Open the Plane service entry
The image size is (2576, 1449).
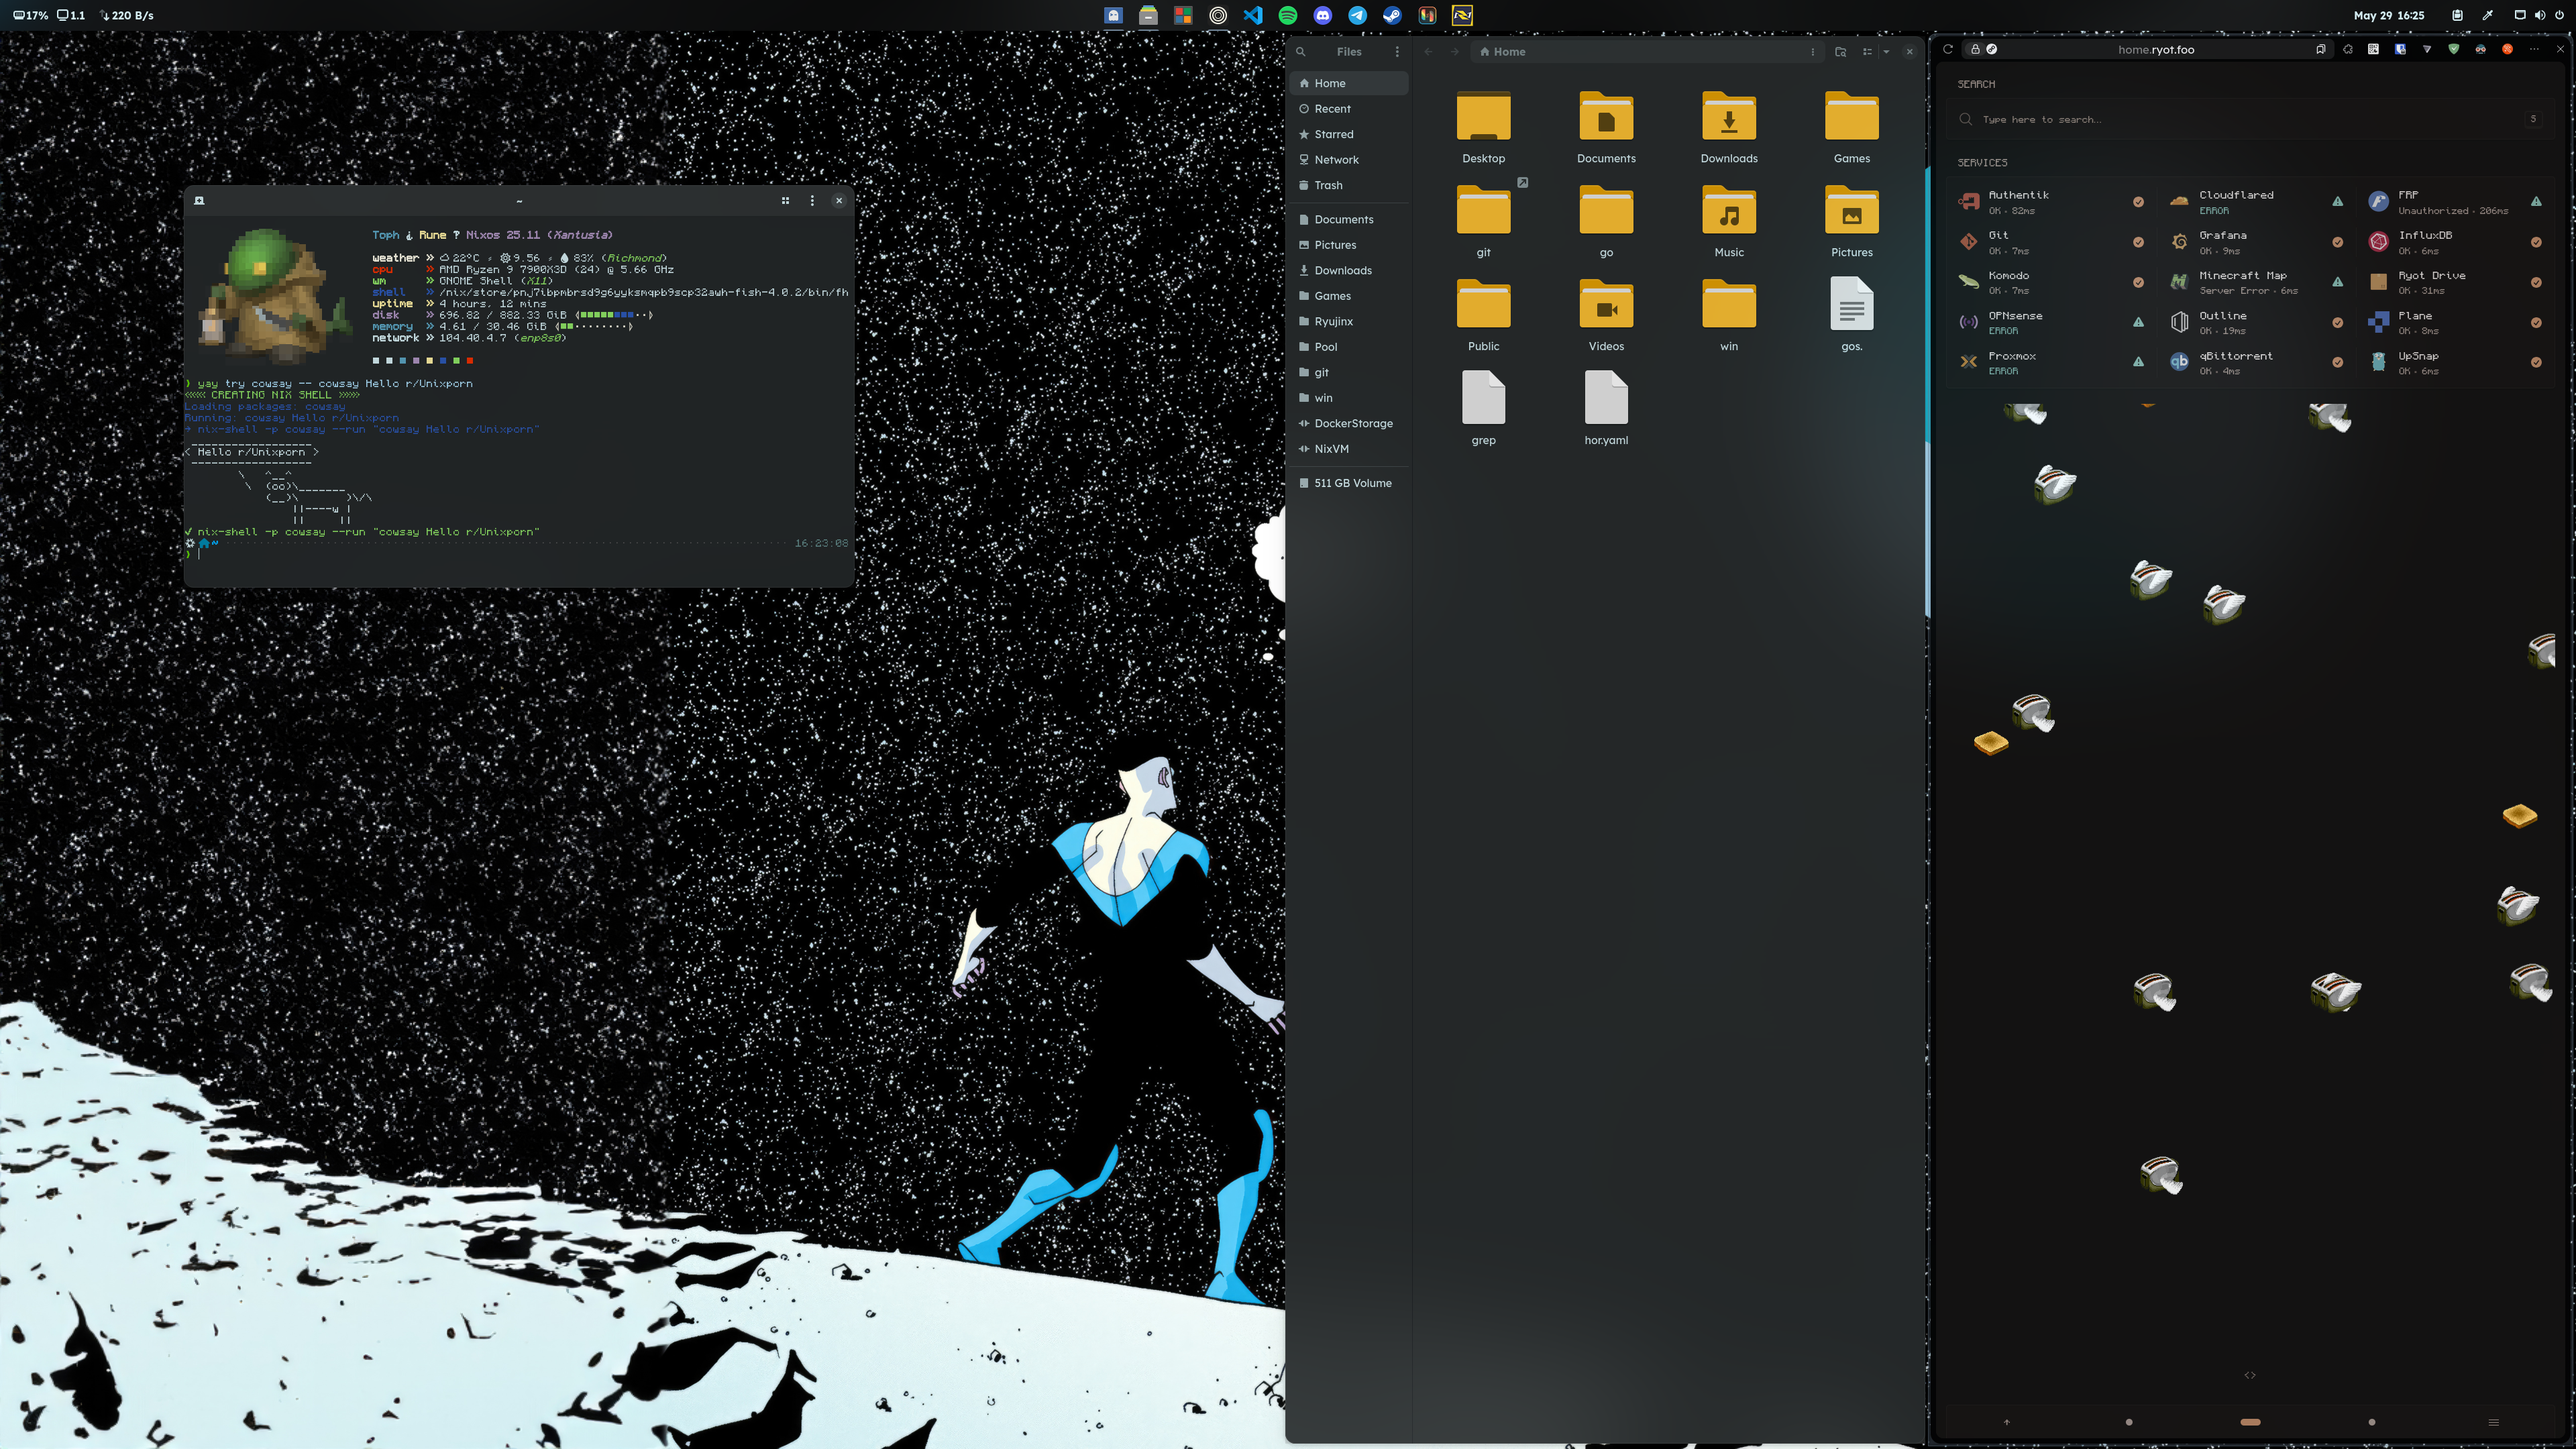click(x=2414, y=316)
